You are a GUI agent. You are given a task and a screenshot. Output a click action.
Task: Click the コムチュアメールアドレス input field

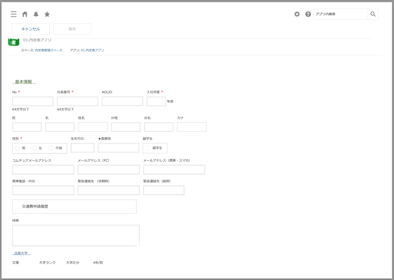pos(43,170)
